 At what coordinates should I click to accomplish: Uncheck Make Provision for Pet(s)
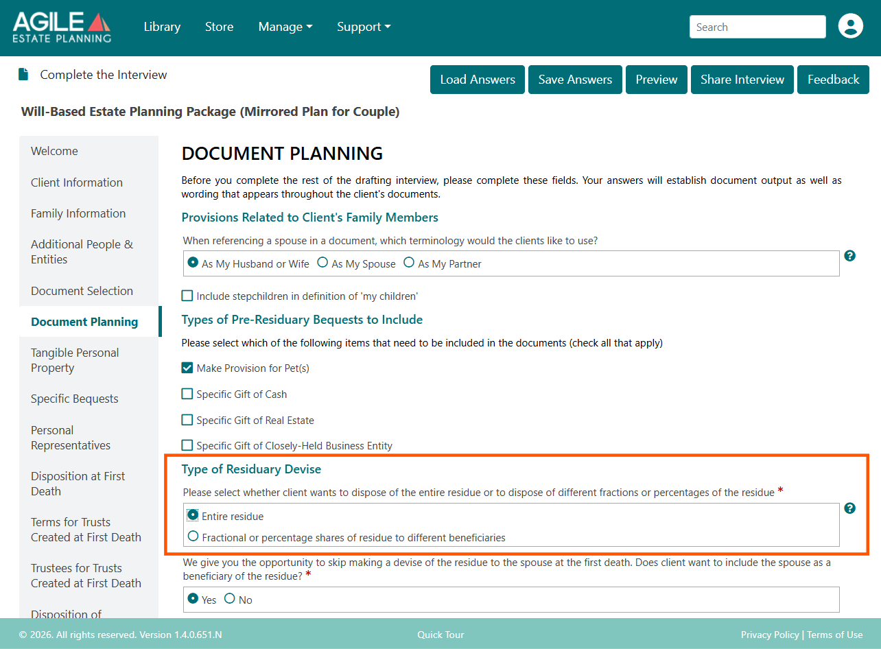coord(187,368)
